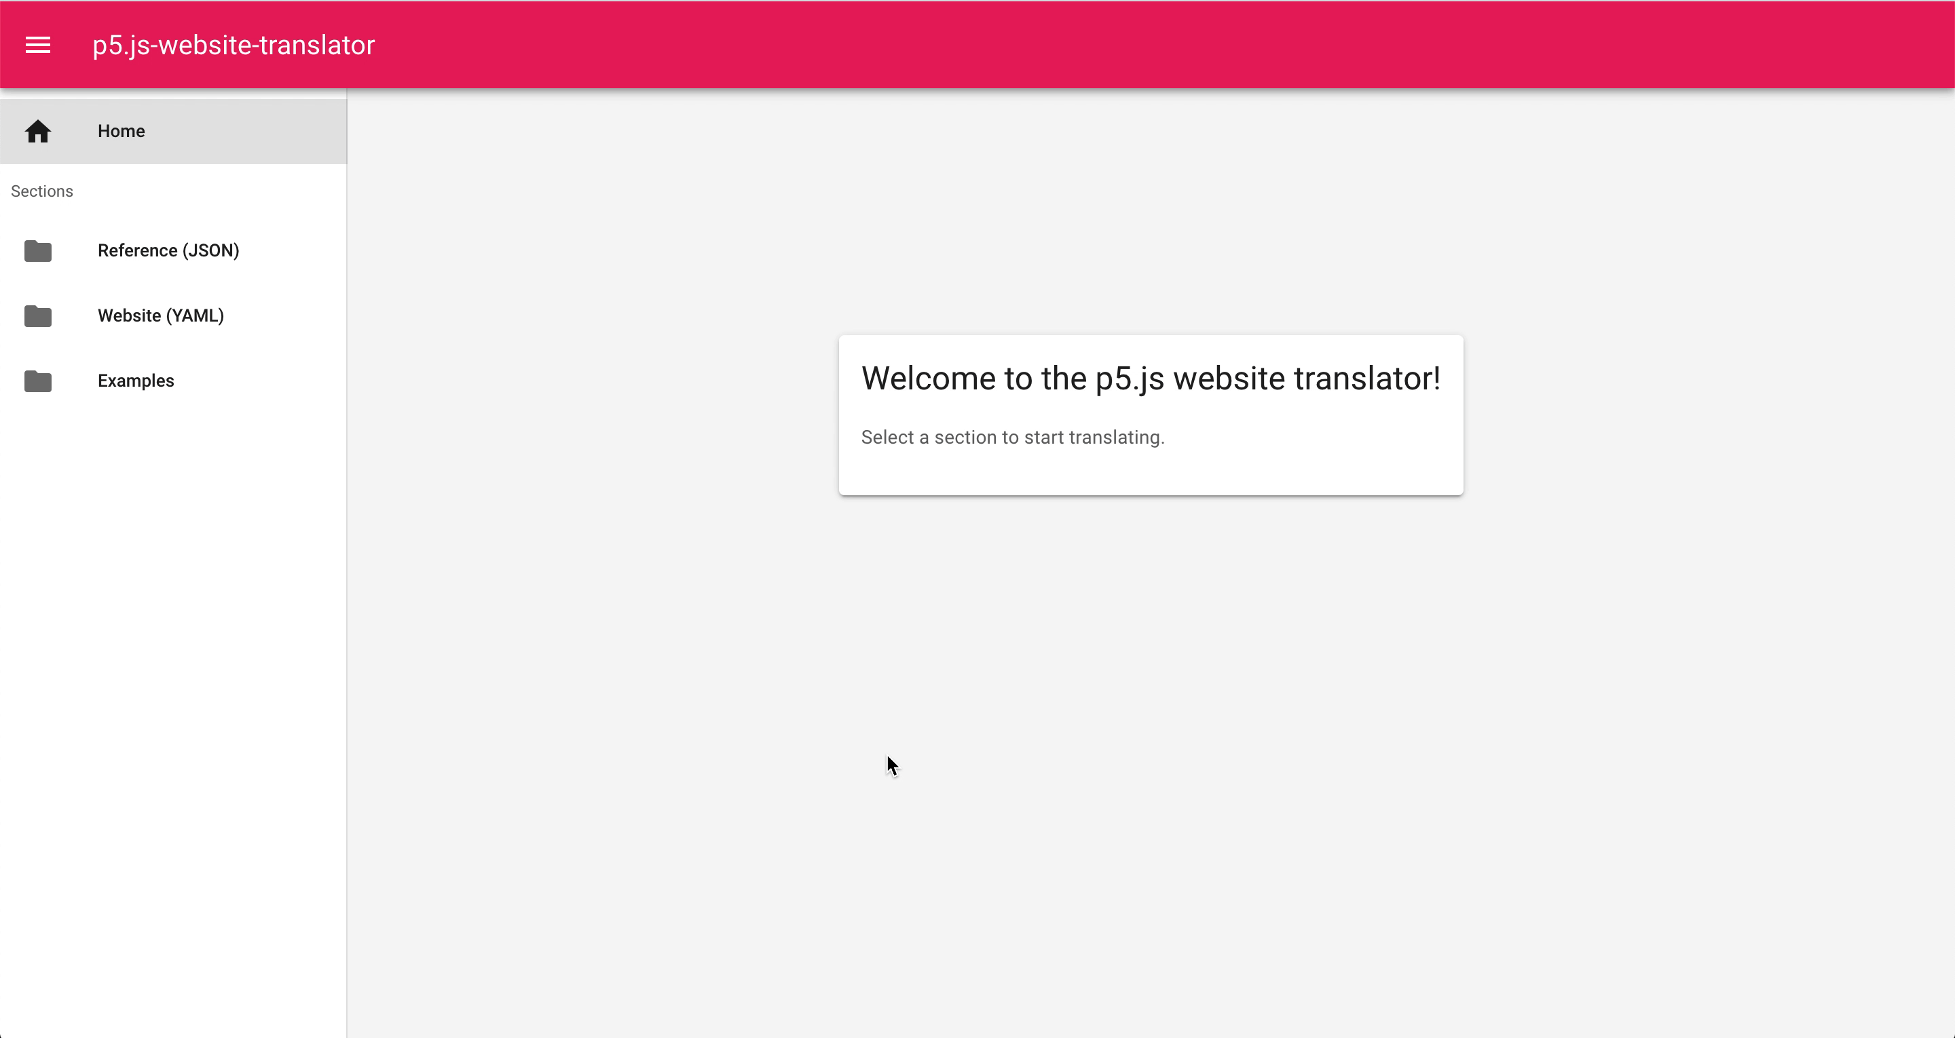Click the Examples row's right edge
This screenshot has width=1955, height=1038.
(319, 381)
